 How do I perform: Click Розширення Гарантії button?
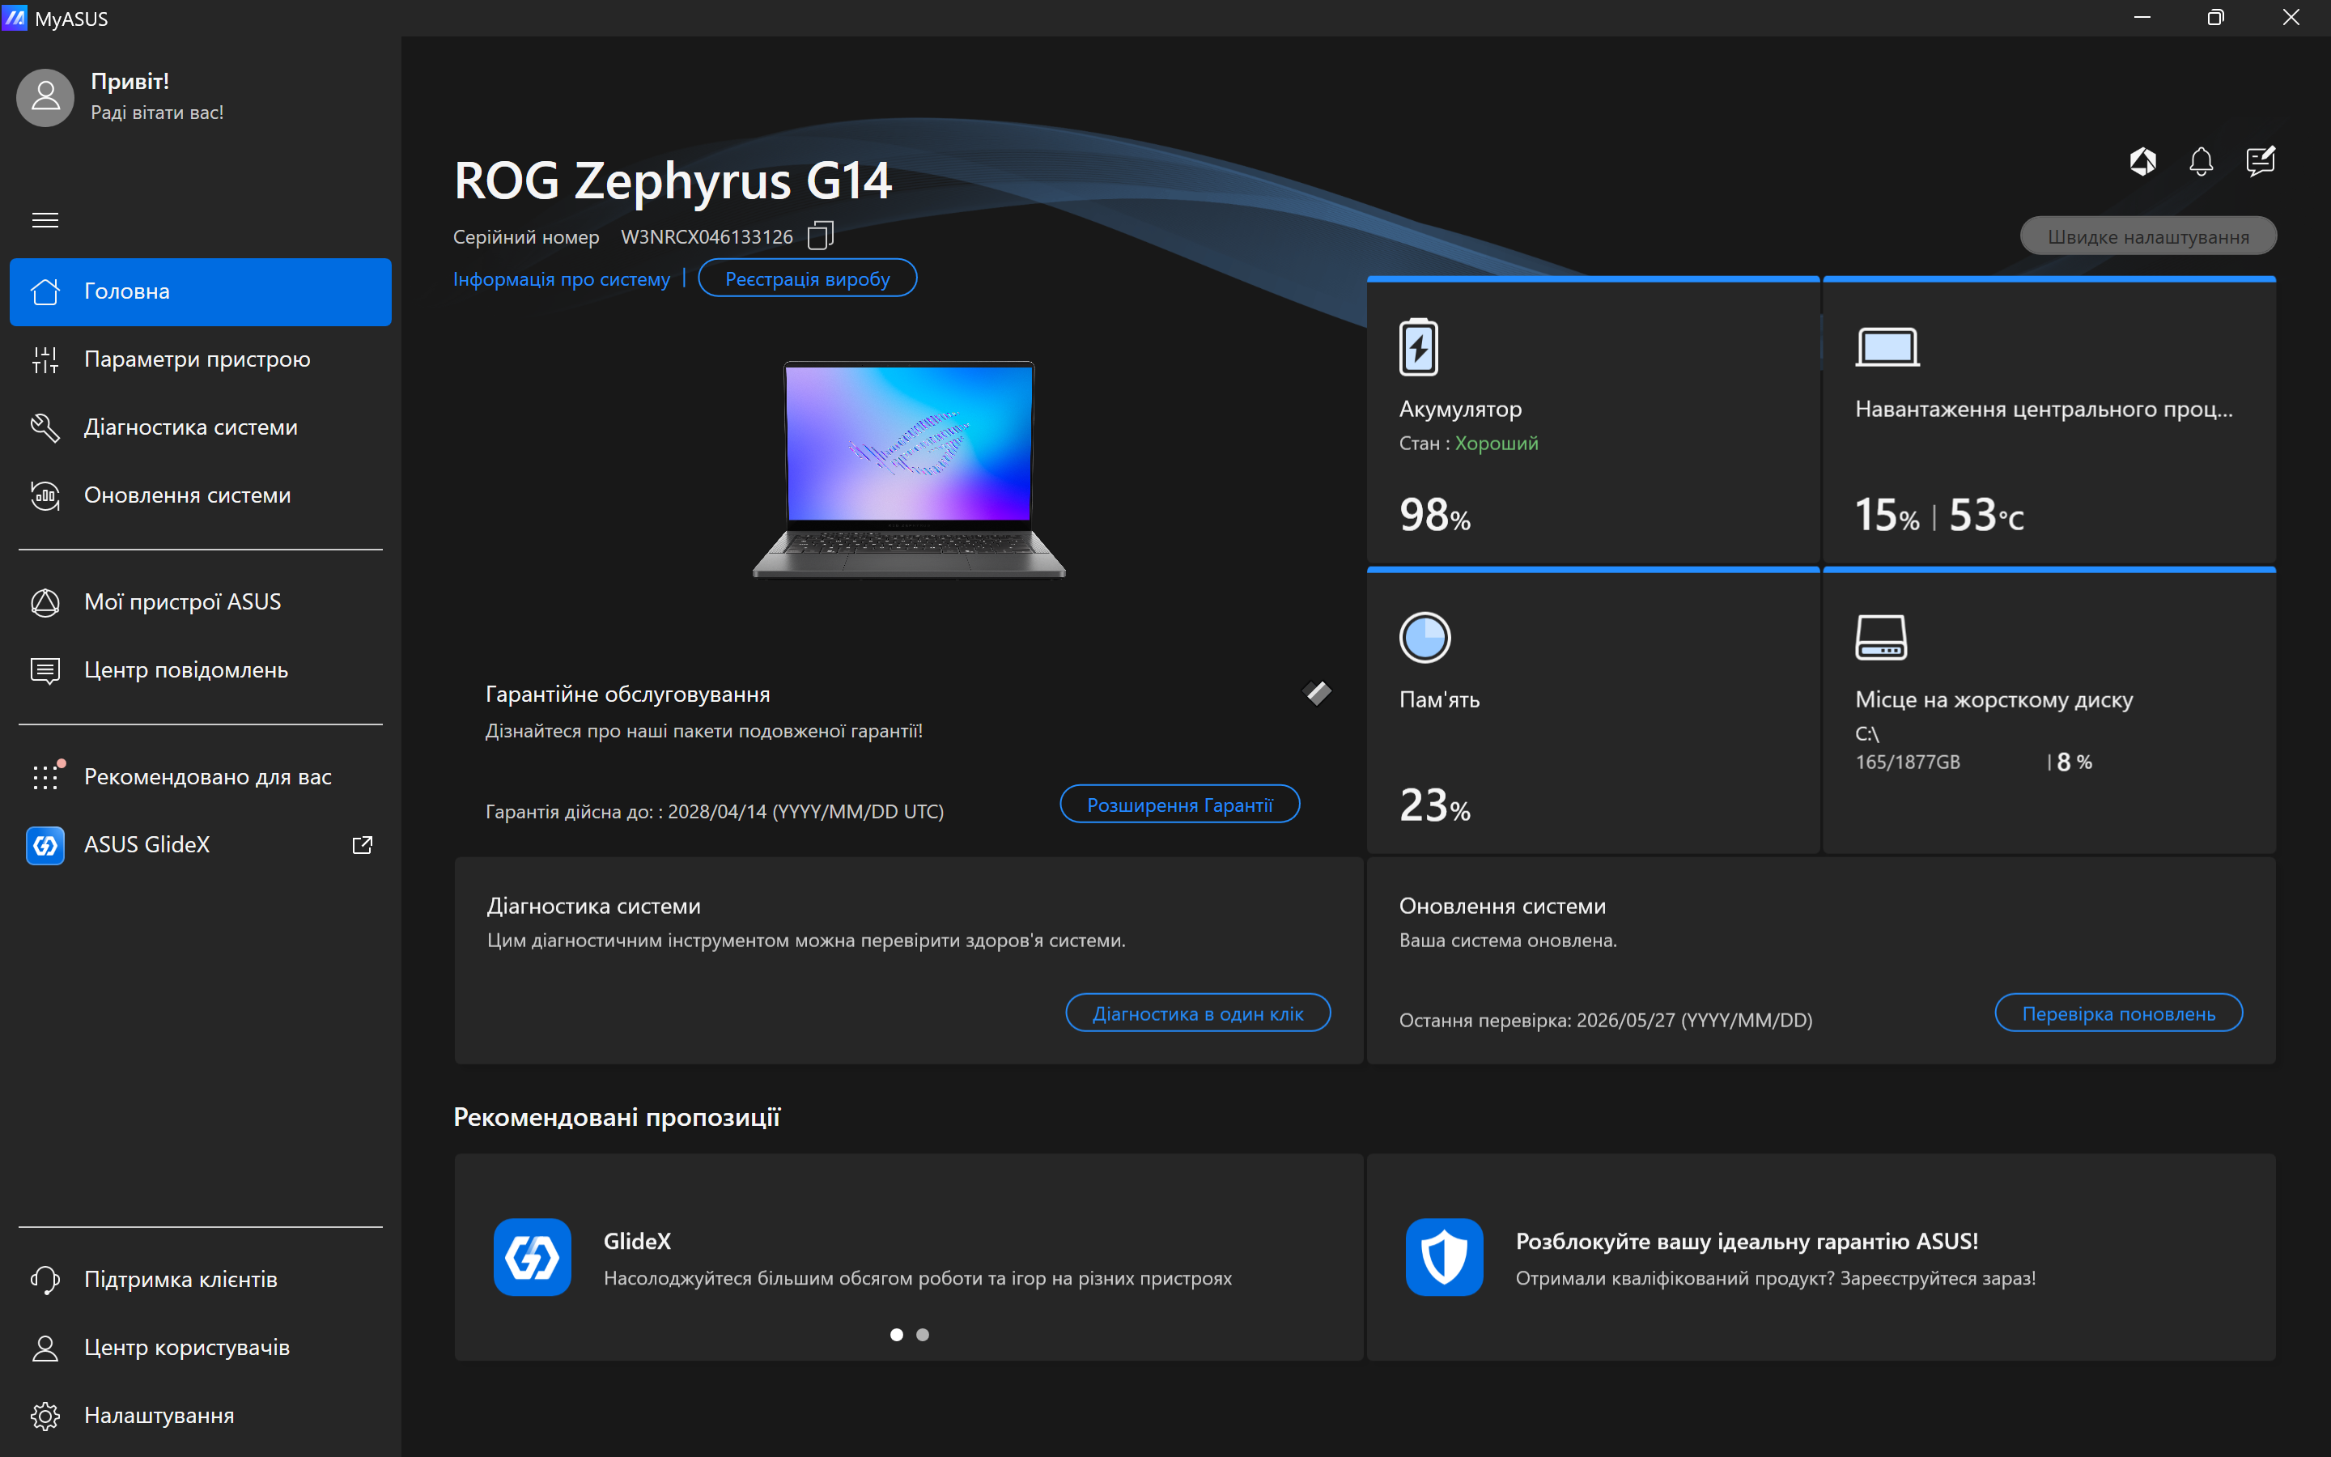[x=1180, y=805]
